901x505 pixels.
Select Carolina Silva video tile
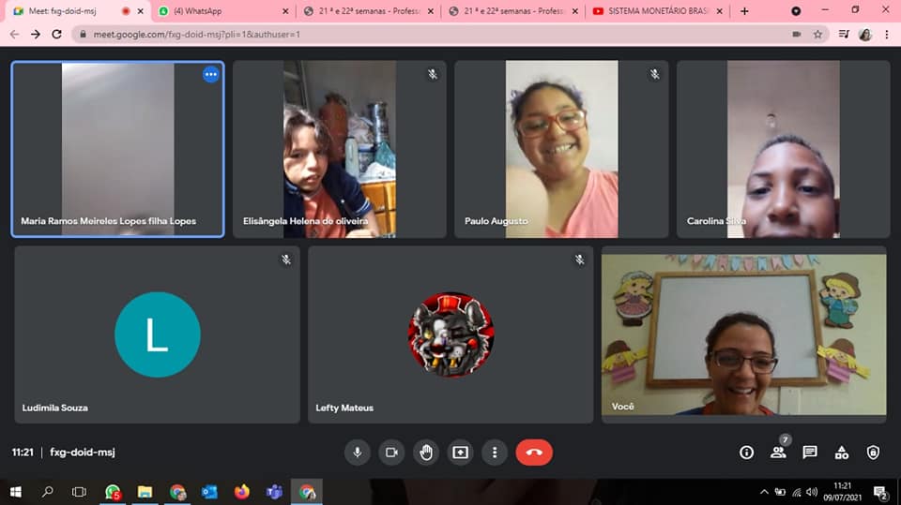(x=783, y=149)
